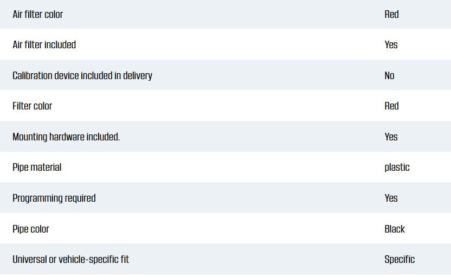The width and height of the screenshot is (451, 277).
Task: Click the 'Mounting hardware included.' label
Action: coord(66,137)
